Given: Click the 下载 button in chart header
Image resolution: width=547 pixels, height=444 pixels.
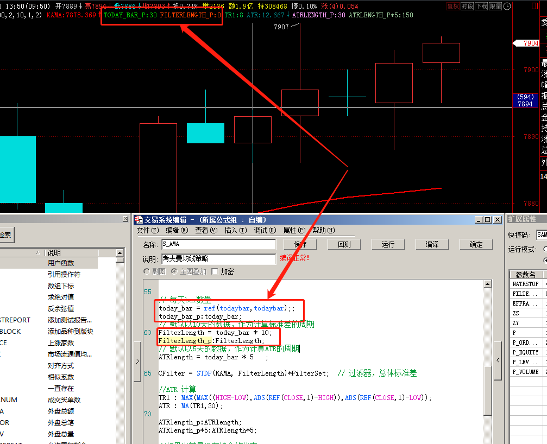Looking at the screenshot, I should pyautogui.click(x=481, y=7).
